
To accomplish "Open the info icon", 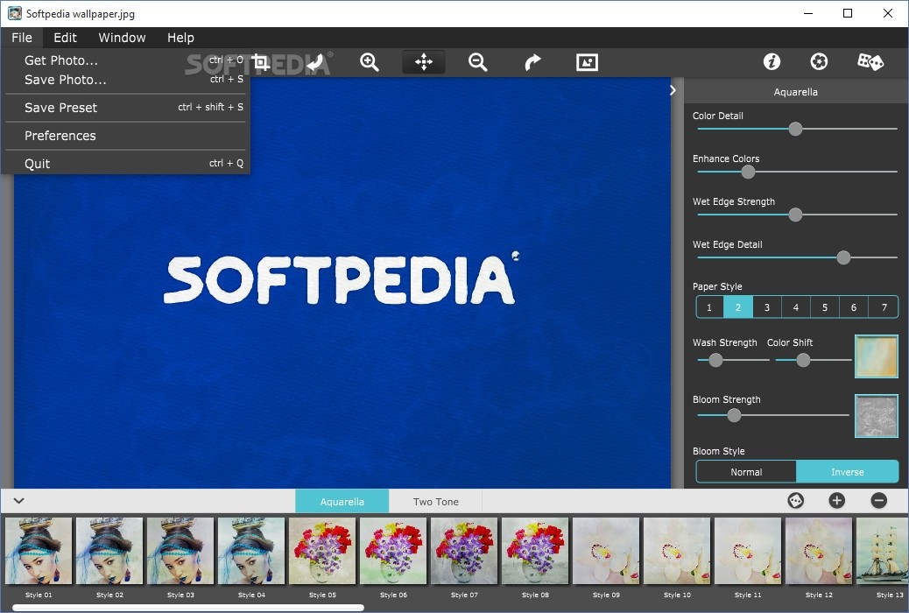I will (772, 61).
